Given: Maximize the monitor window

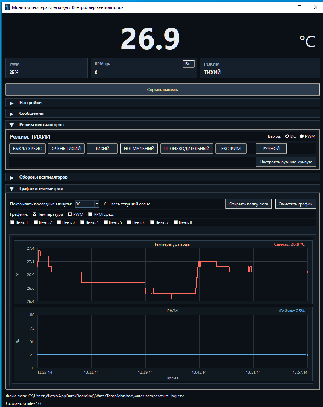Looking at the screenshot, I should (x=299, y=7).
